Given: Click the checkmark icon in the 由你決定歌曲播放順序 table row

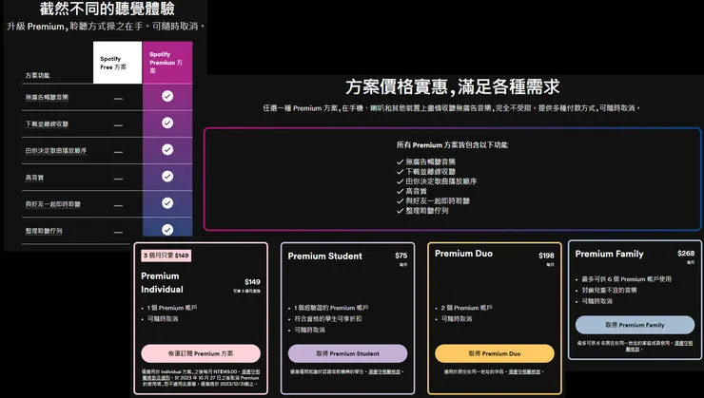Looking at the screenshot, I should click(167, 150).
